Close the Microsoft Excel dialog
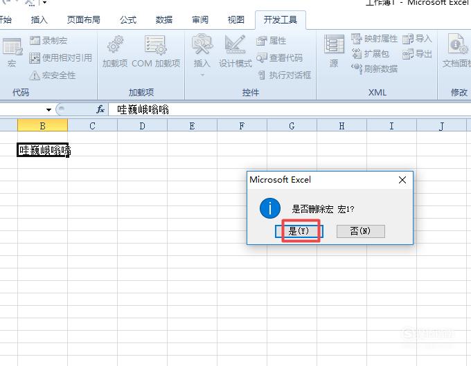This screenshot has width=471, height=366. click(x=402, y=180)
